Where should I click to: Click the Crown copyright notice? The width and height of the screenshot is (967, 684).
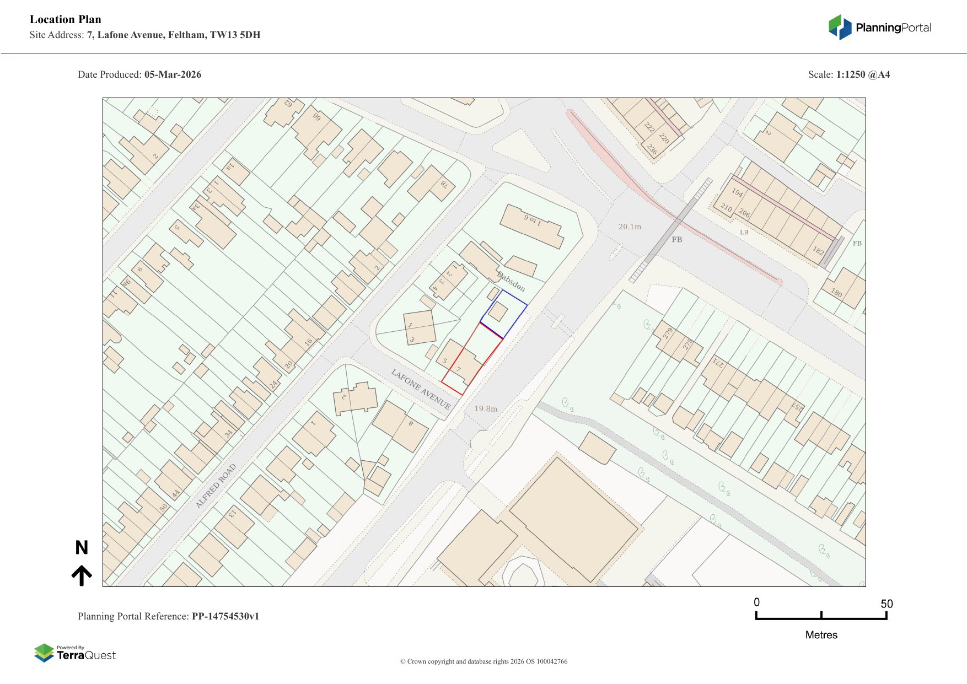coord(483,661)
